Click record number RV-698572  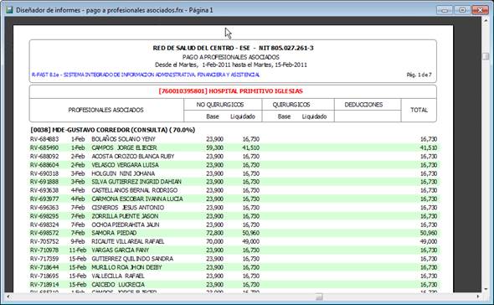coord(44,233)
